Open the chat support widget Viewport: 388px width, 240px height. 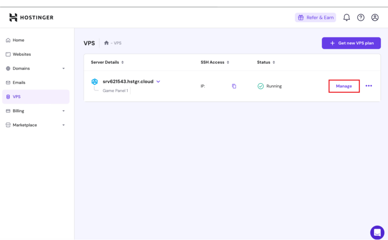click(x=377, y=232)
